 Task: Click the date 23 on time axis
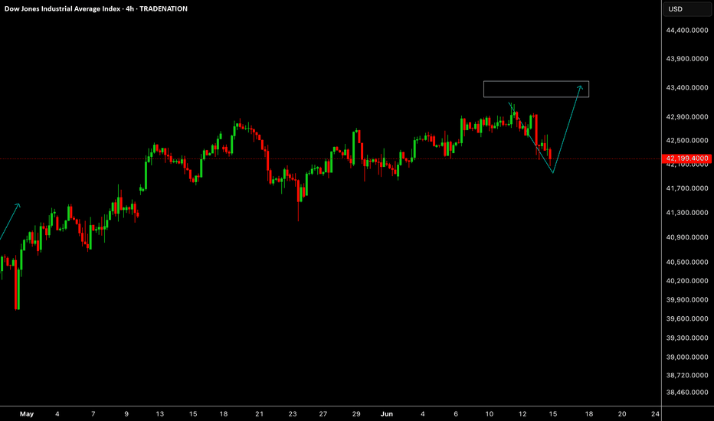pos(293,414)
